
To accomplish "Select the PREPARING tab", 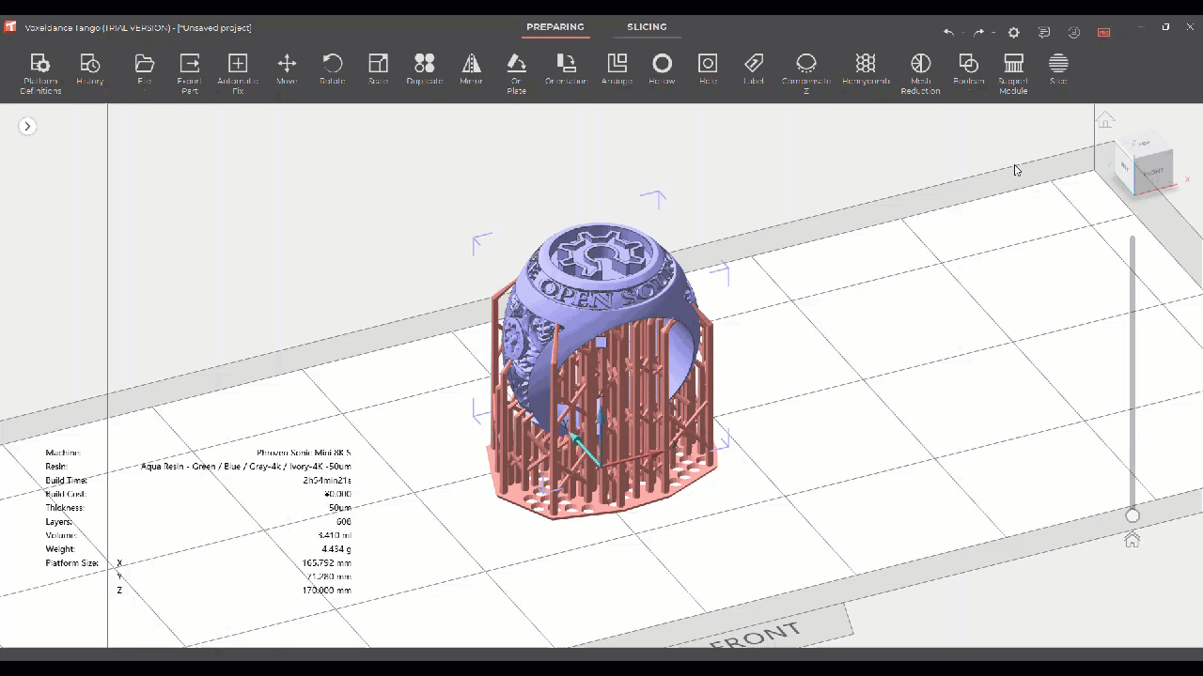I will (555, 27).
